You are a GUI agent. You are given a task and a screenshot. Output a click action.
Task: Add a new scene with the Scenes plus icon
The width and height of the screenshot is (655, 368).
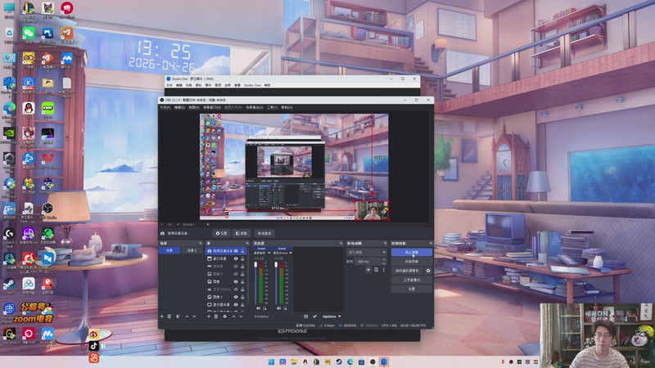pos(162,316)
